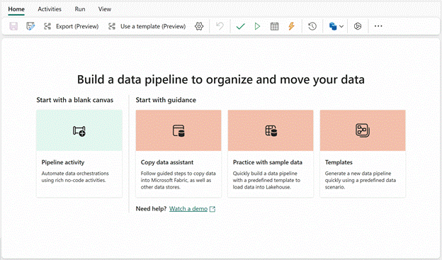The width and height of the screenshot is (442, 260).
Task: Open the more options ellipsis menu
Action: [378, 26]
